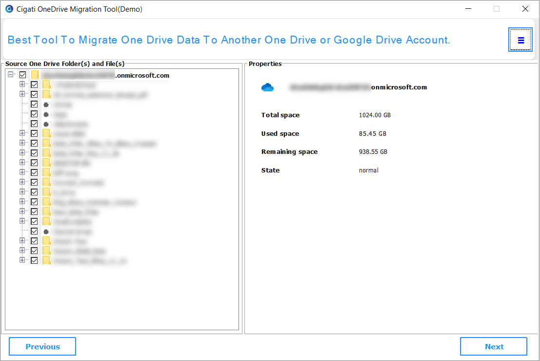Click 'Source One Drive Folder(s) and File(s)' title
The height and width of the screenshot is (361, 540).
pos(65,64)
